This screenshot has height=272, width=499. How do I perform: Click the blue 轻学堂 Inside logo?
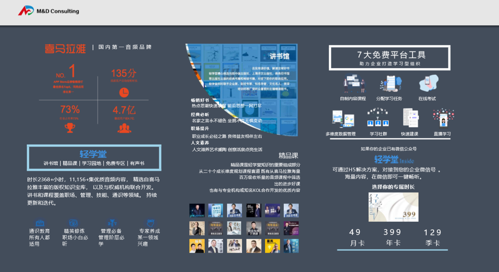click(394, 160)
